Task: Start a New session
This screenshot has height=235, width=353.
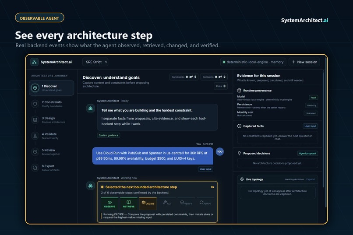Action: pos(304,62)
